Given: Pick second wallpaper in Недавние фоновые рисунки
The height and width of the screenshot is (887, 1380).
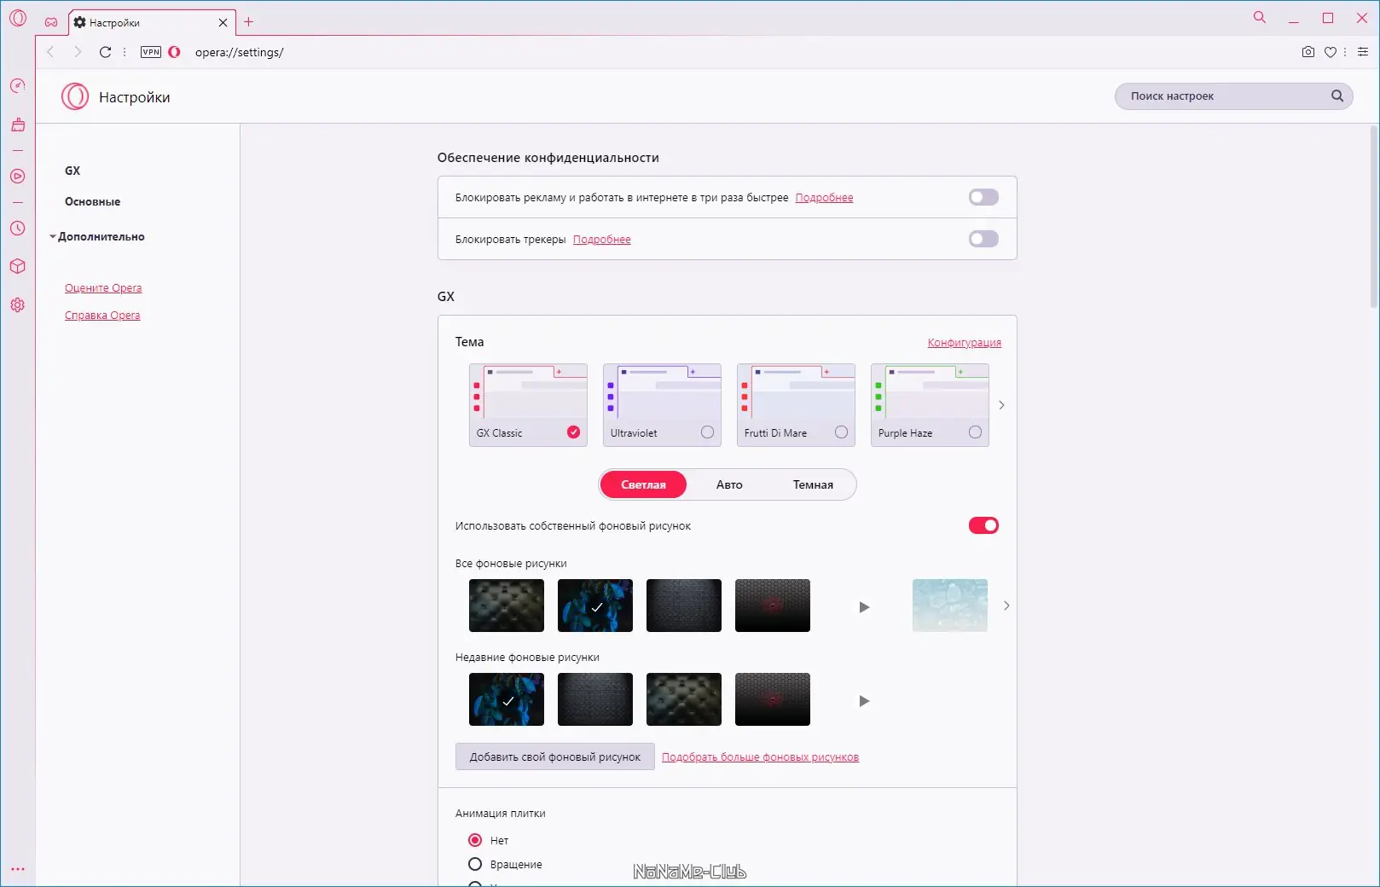Looking at the screenshot, I should (595, 699).
